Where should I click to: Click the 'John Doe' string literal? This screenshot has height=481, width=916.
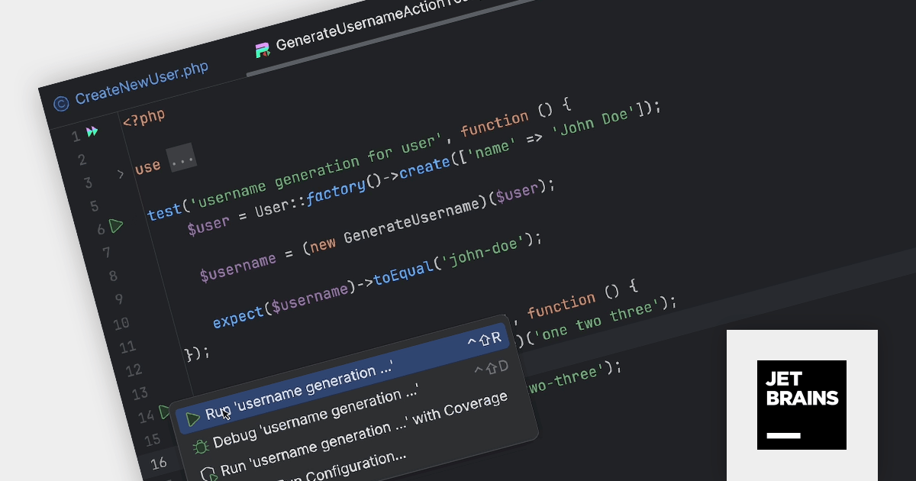tap(596, 120)
